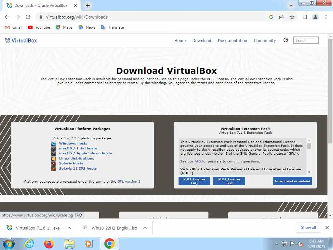Click Accept and download button
Screen dimensions: 333x250
coord(292,181)
